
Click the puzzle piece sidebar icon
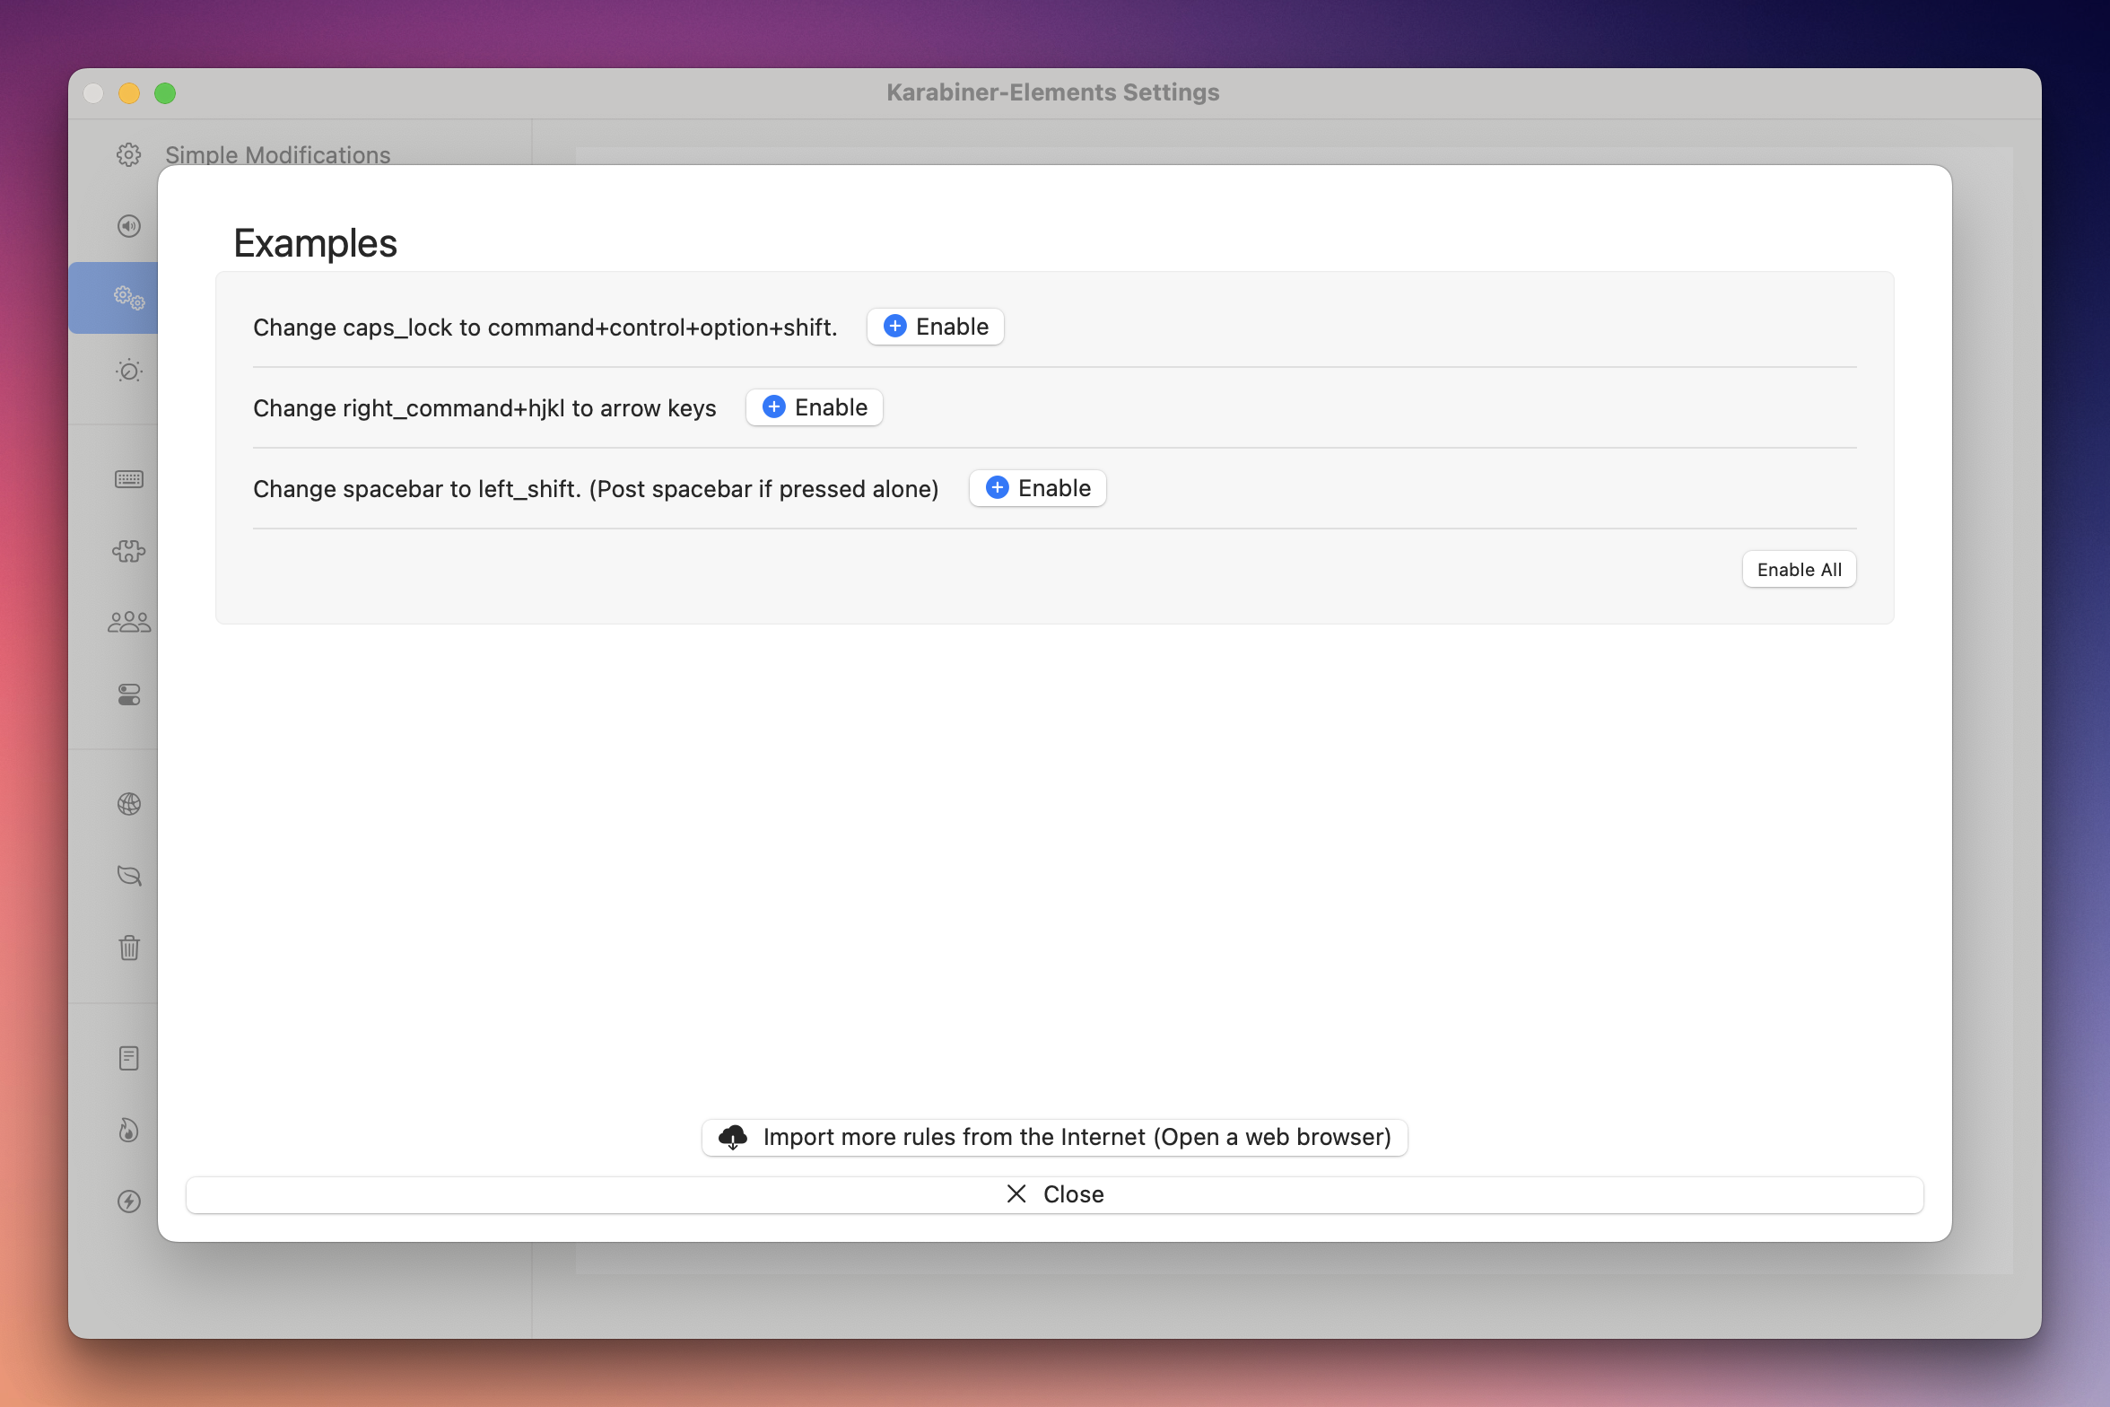tap(129, 551)
